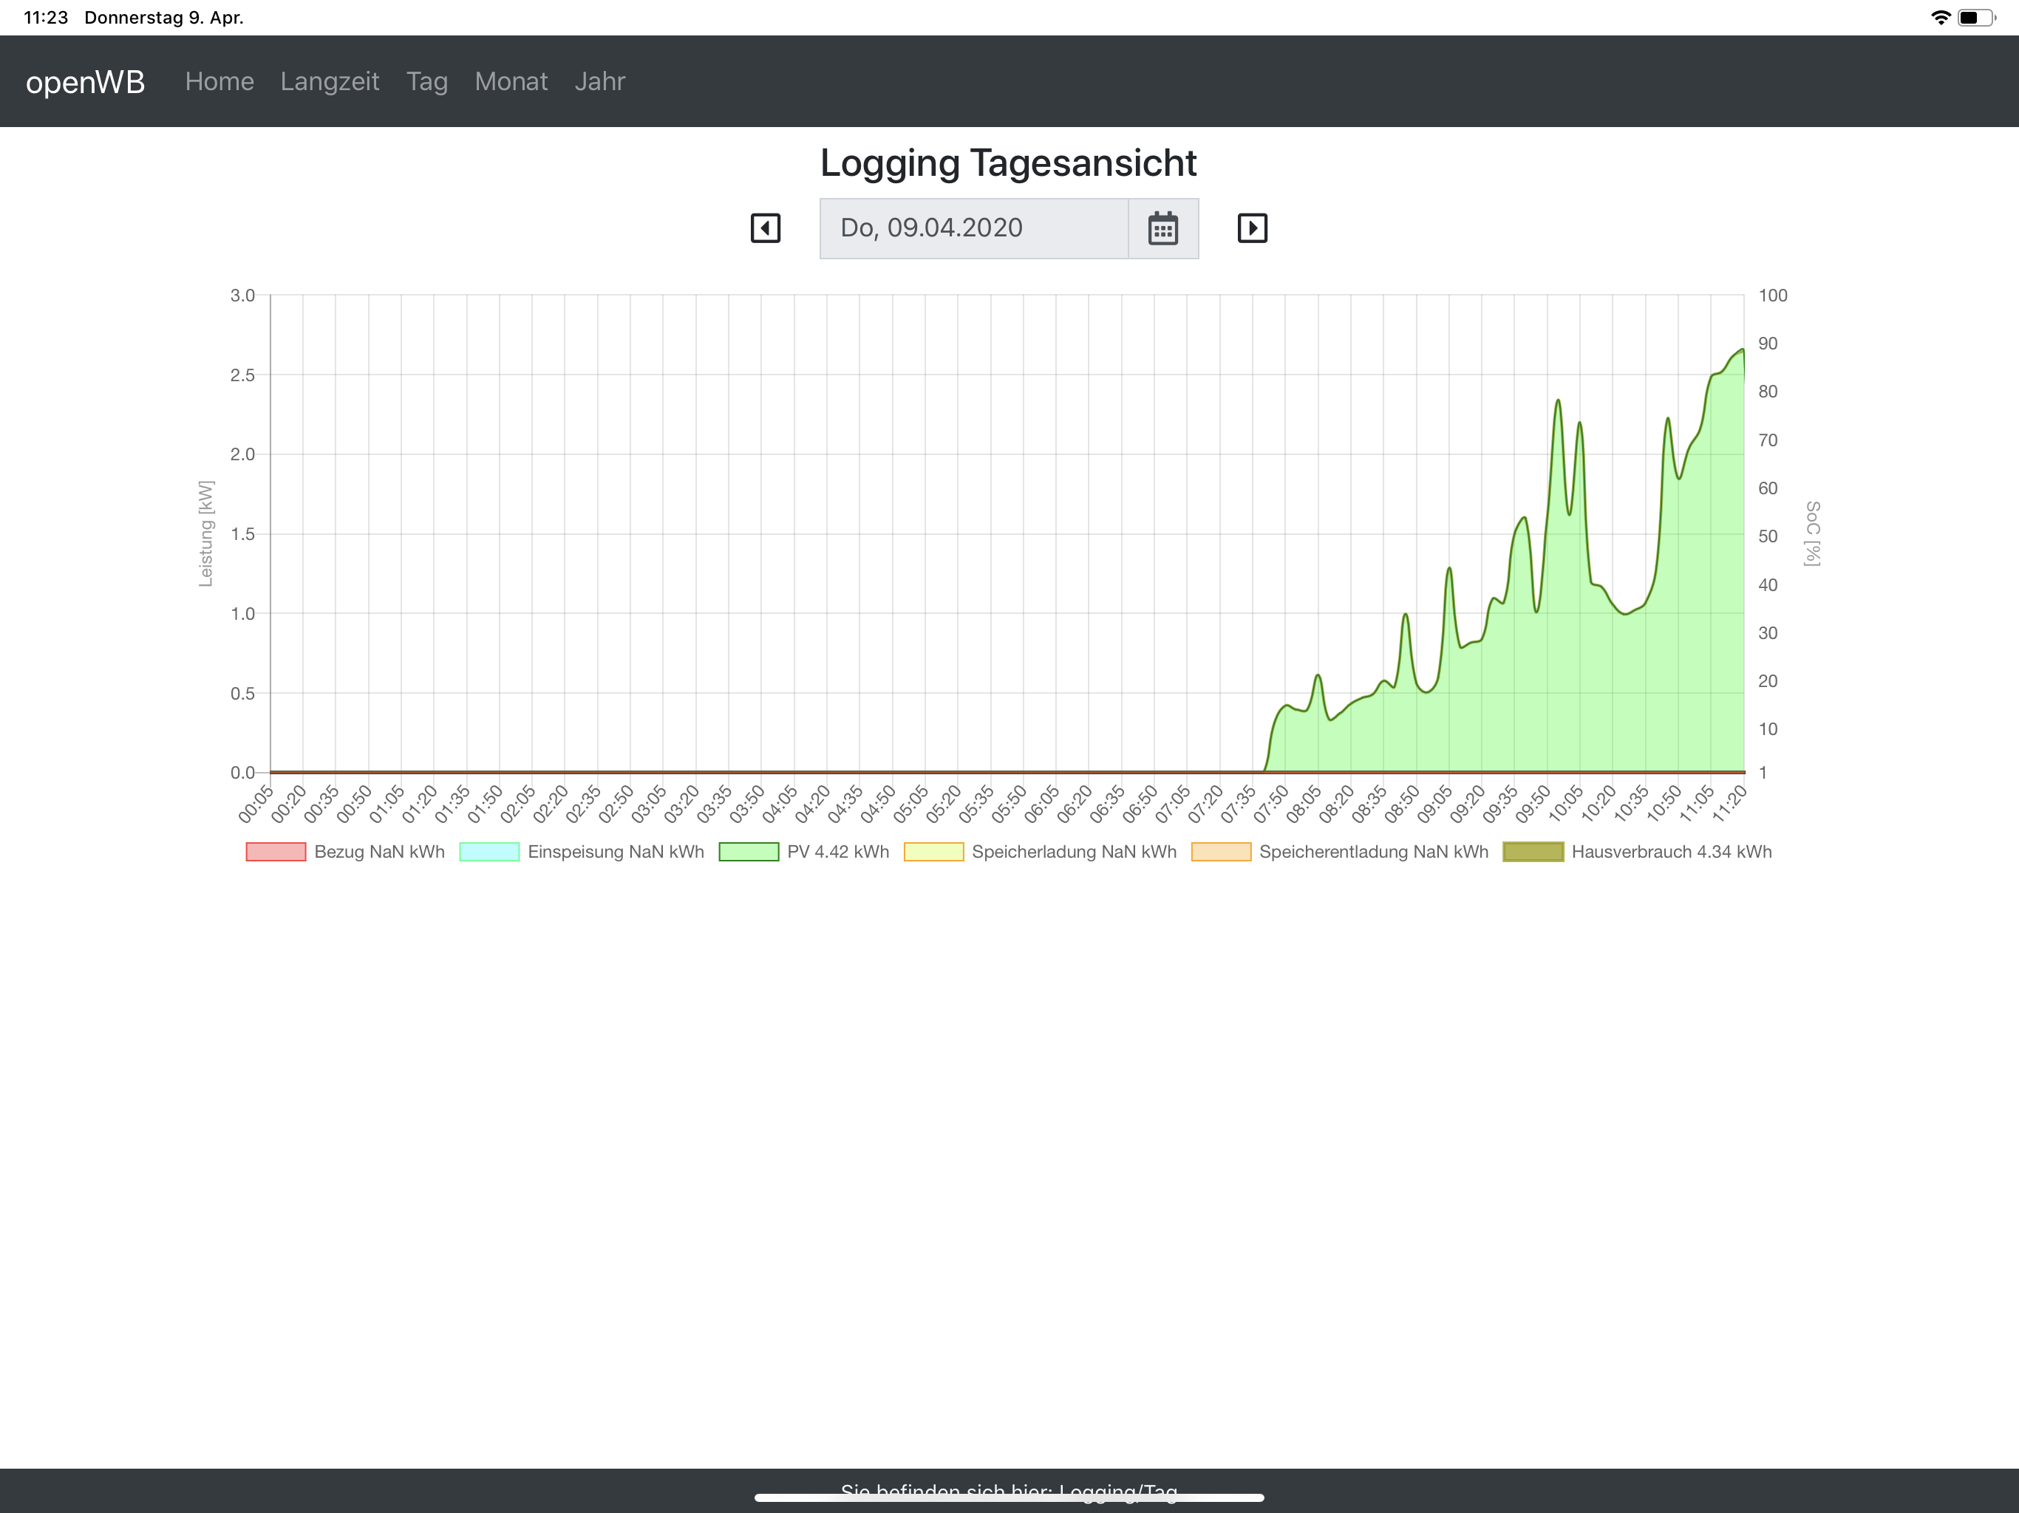
Task: Hide the PV 4.42 kWh series
Action: tap(803, 851)
